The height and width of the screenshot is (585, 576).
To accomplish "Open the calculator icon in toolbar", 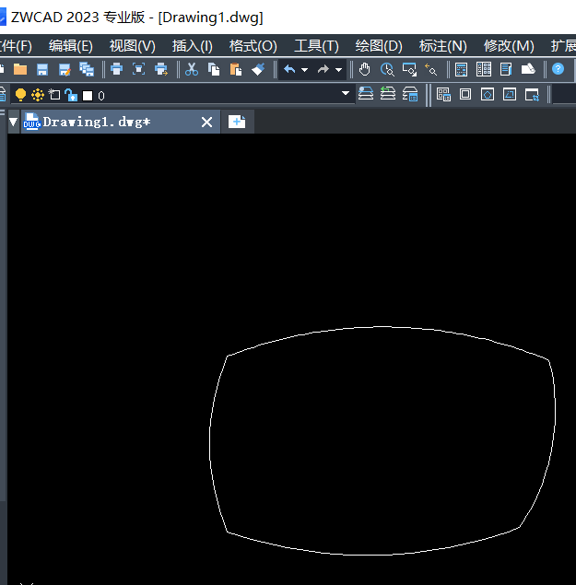I will 462,69.
